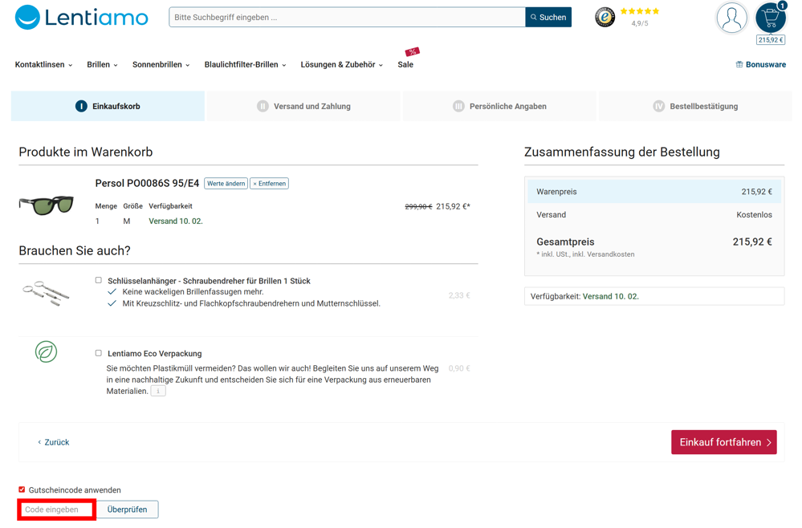Uncheck Gutscheincode anwenden

(x=22, y=489)
